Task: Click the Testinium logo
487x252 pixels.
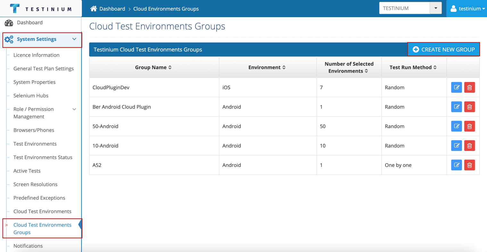Action: coord(41,8)
